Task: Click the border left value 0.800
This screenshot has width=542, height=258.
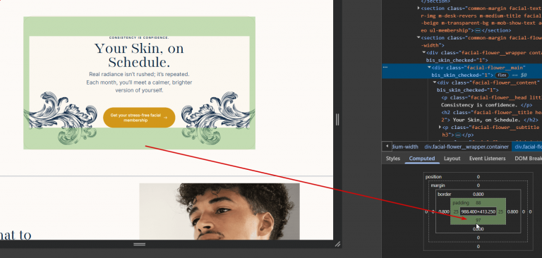Action: tap(444, 211)
